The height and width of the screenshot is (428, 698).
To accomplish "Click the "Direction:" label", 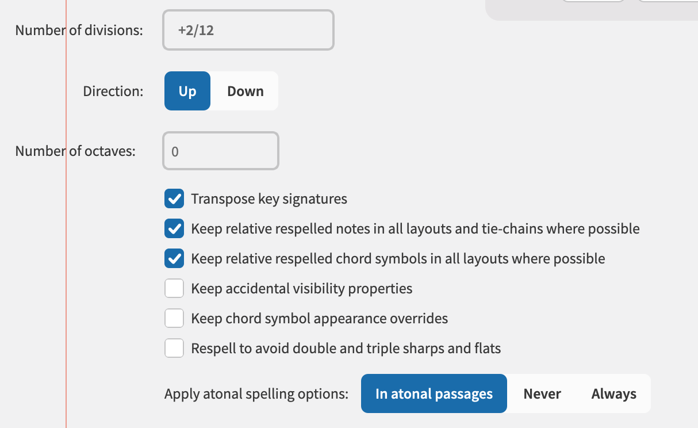I will [113, 91].
